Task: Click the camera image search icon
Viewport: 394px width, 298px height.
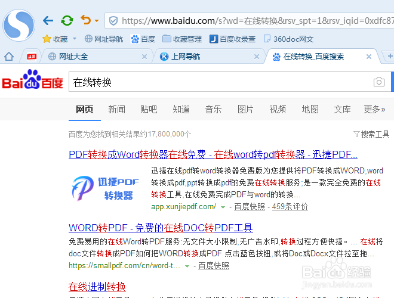Action: click(x=379, y=82)
